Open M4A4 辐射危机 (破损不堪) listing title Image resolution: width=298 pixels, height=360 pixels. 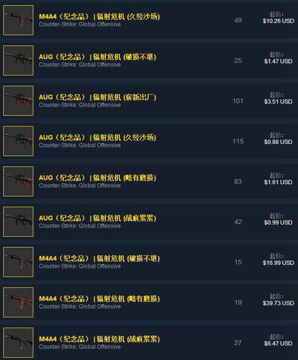(x=99, y=258)
